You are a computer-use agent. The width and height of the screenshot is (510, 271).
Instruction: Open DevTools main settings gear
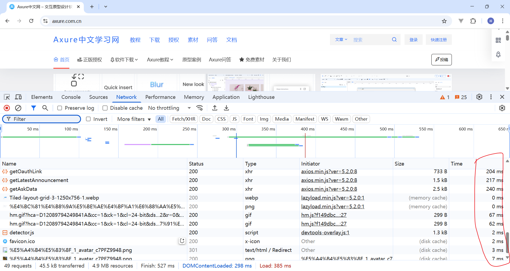pos(479,97)
